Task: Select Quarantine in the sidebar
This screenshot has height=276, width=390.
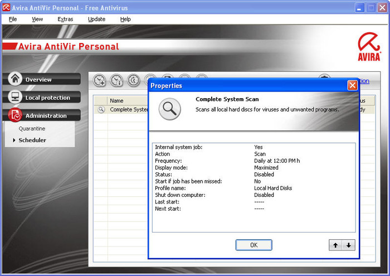Action: tap(32, 129)
